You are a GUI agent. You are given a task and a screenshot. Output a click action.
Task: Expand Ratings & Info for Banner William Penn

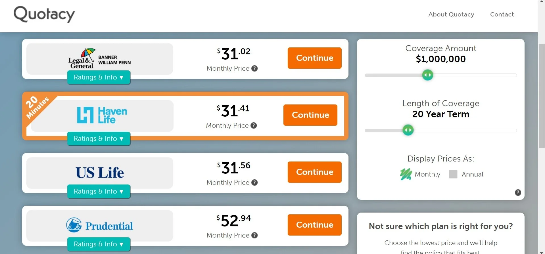[99, 77]
